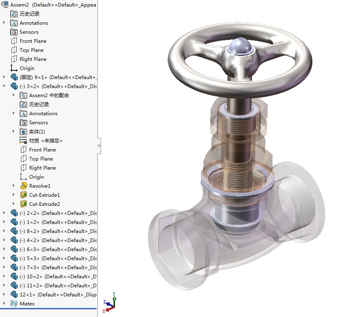Expand the component 10<2> node
The image size is (358, 317).
click(x=4, y=276)
